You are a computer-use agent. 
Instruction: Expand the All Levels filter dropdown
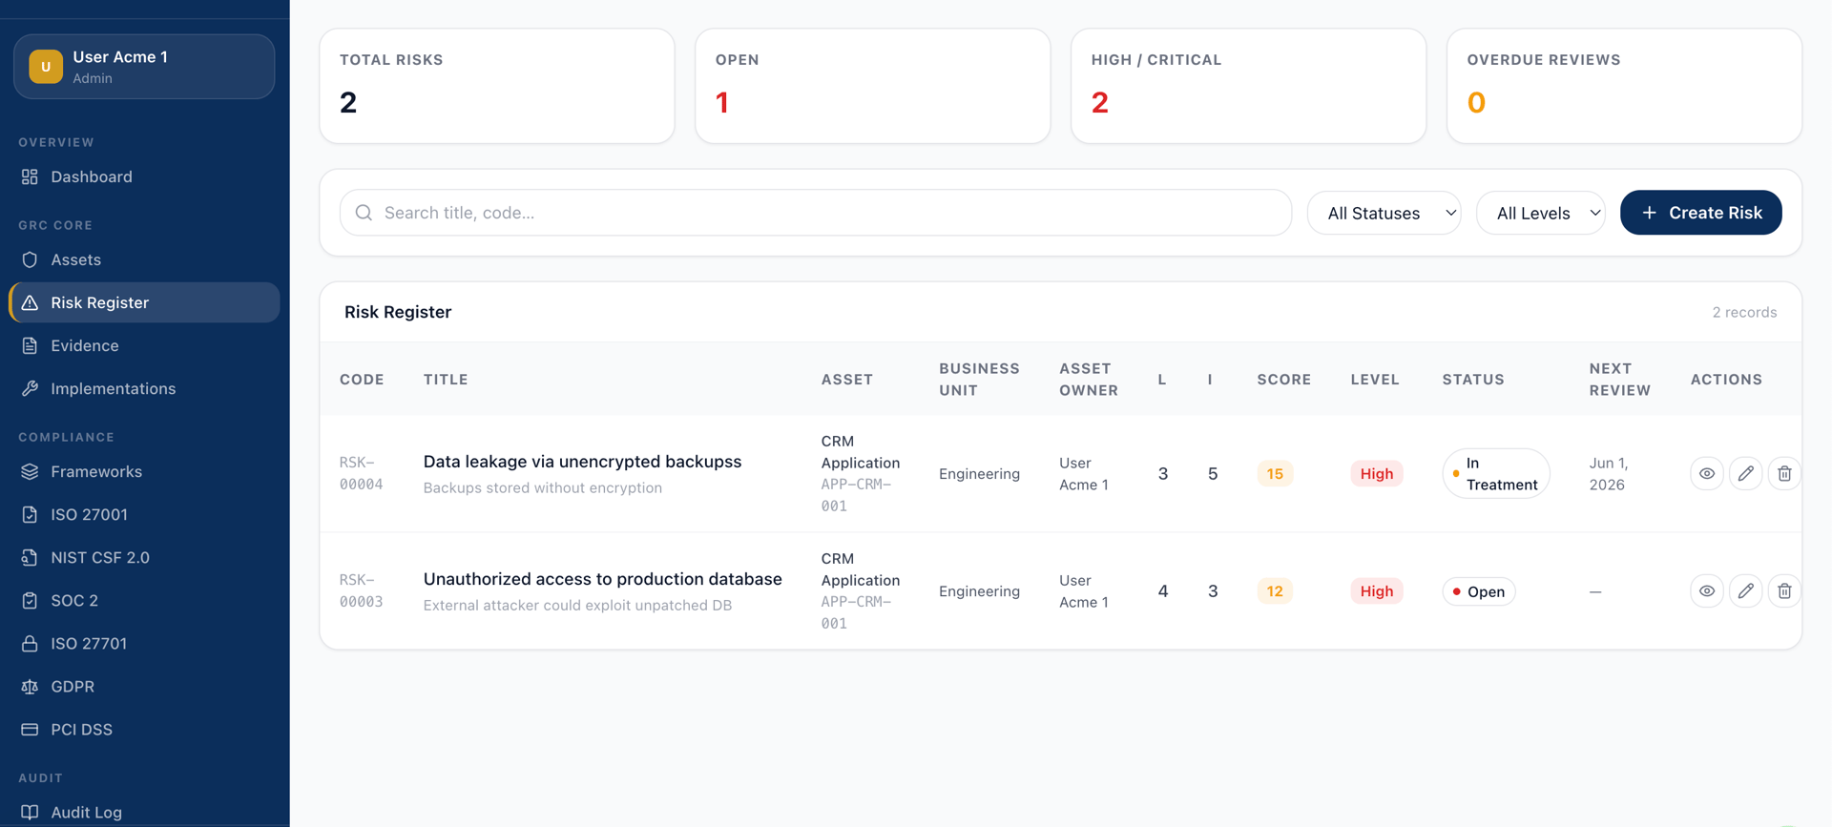pos(1540,213)
